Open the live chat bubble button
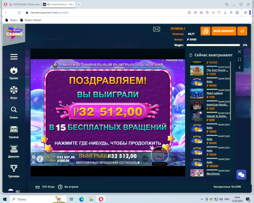This screenshot has height=203, width=254. click(241, 175)
